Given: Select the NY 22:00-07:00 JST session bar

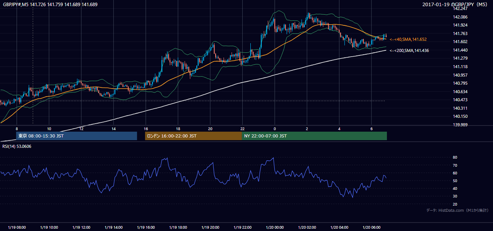Looking at the screenshot, I should (314, 136).
